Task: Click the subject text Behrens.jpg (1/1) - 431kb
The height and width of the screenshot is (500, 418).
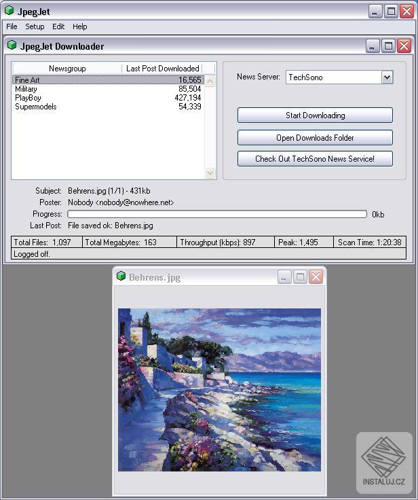Action: (109, 191)
